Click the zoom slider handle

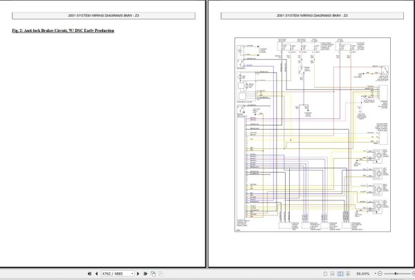tap(396, 273)
